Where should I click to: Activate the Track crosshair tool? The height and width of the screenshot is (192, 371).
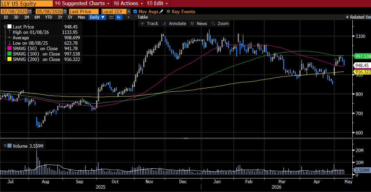pyautogui.click(x=149, y=23)
